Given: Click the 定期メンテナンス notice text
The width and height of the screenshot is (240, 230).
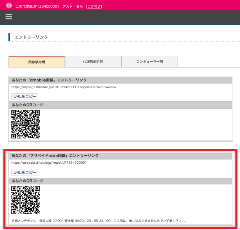Looking at the screenshot, I should [99, 221].
